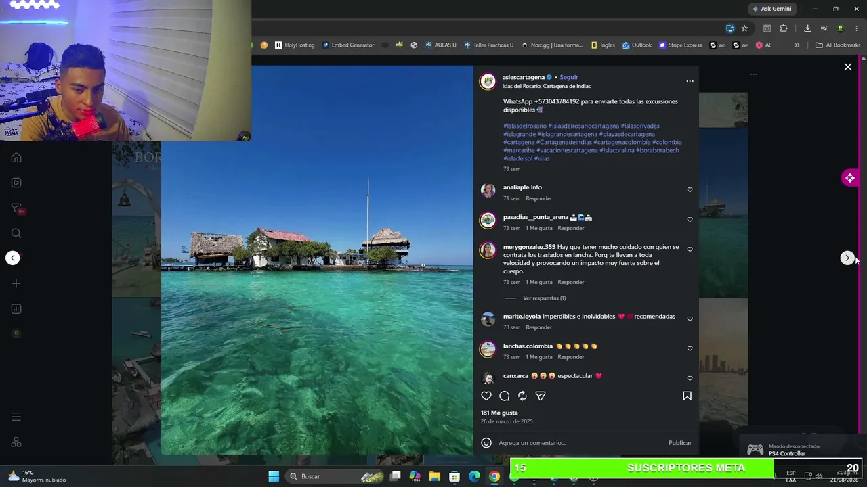The height and width of the screenshot is (487, 867).
Task: Like the comment by lanchas.colombia
Action: click(690, 349)
